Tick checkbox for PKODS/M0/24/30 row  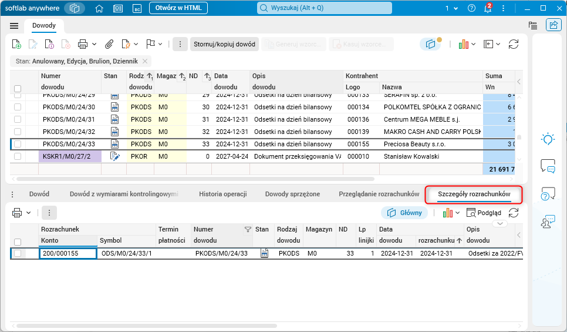[x=18, y=107]
